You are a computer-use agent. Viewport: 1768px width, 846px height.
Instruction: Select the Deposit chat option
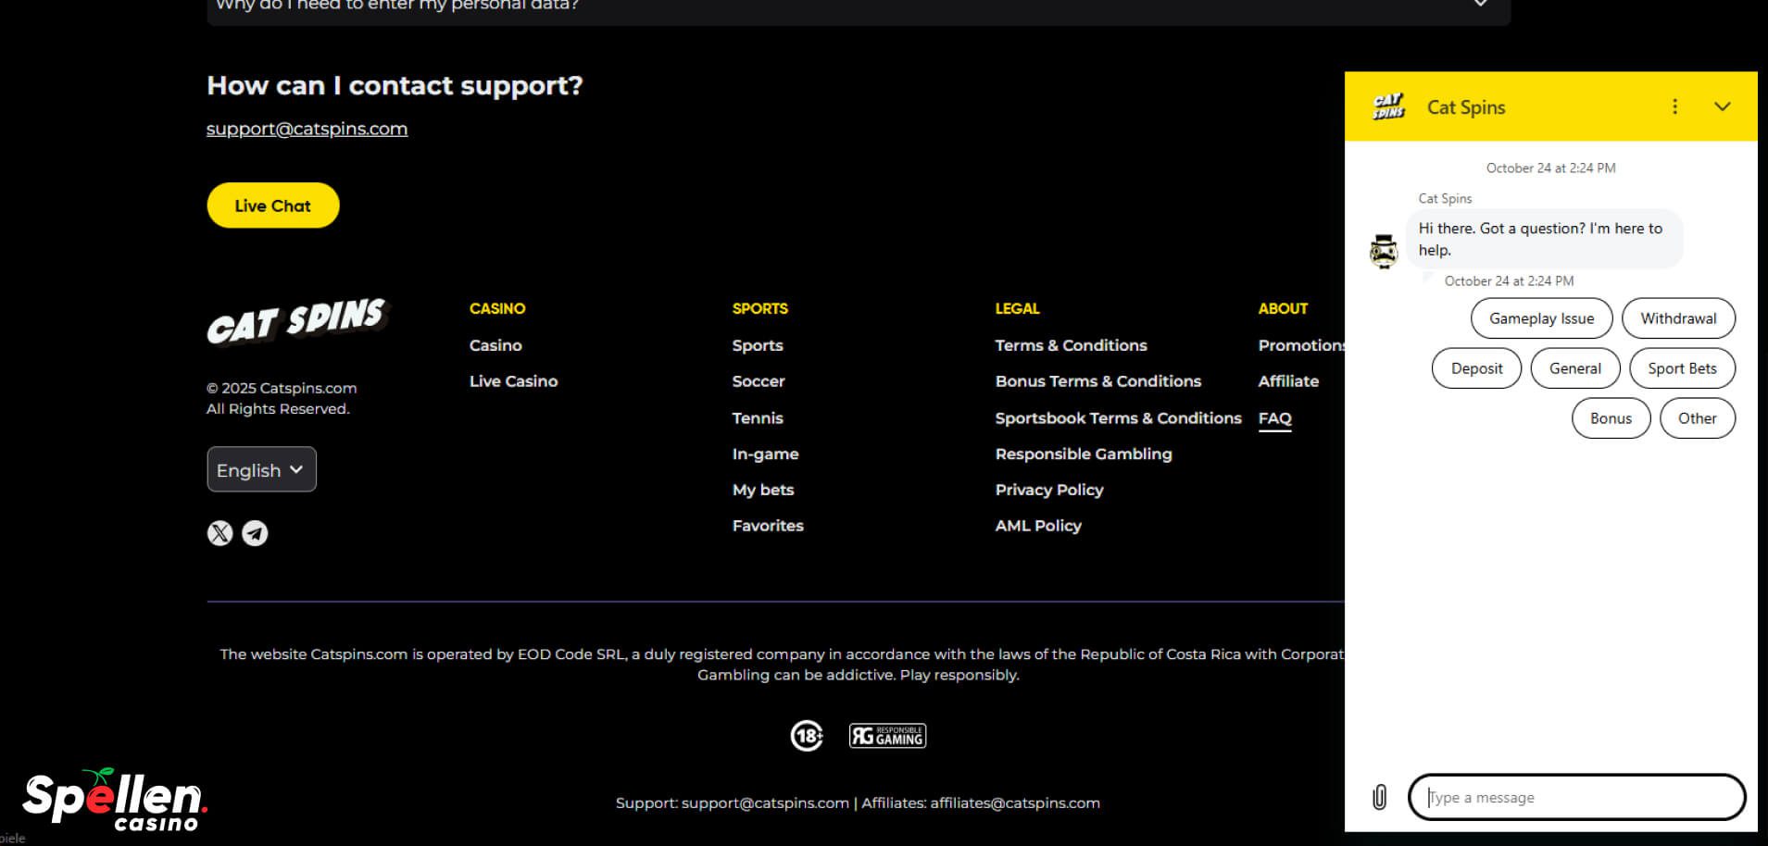click(x=1476, y=368)
